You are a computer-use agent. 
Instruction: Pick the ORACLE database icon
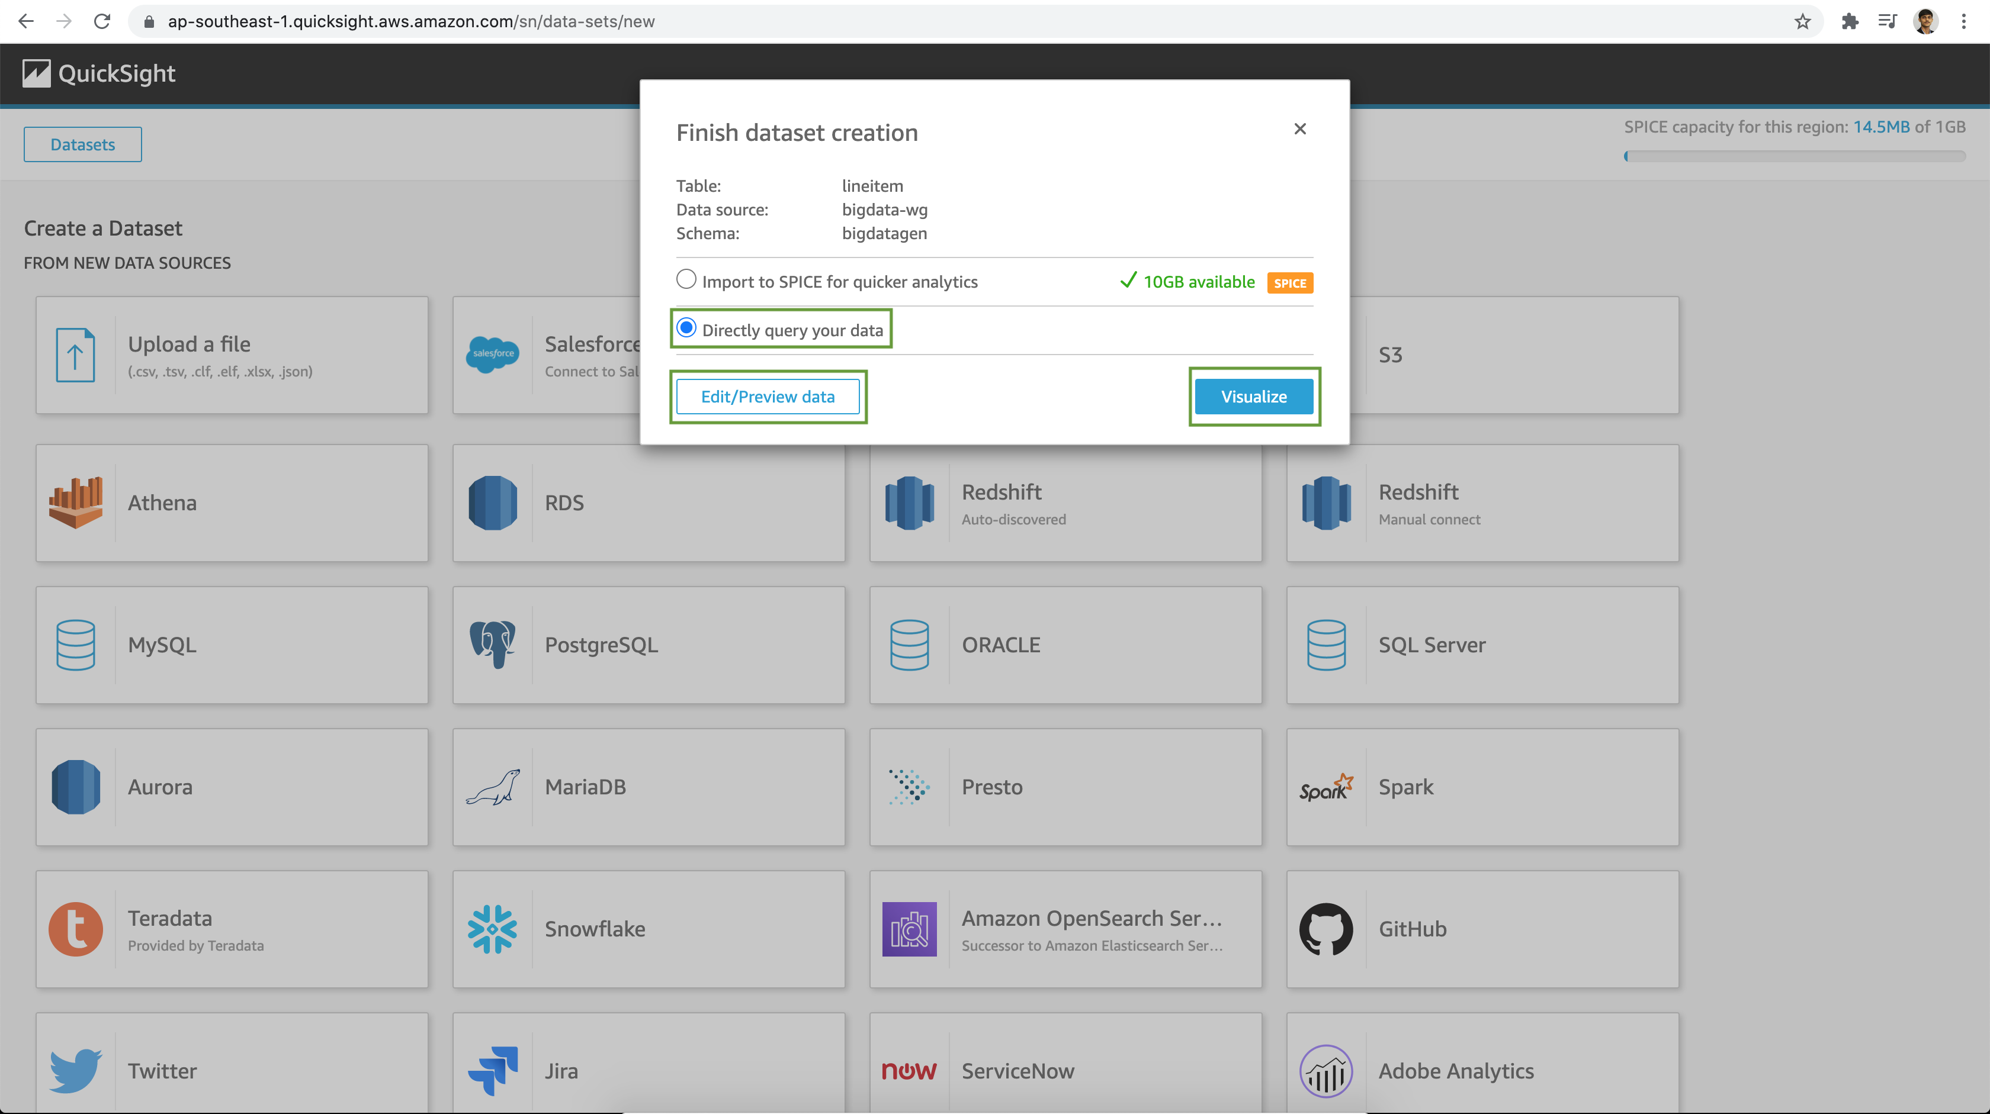pyautogui.click(x=909, y=645)
